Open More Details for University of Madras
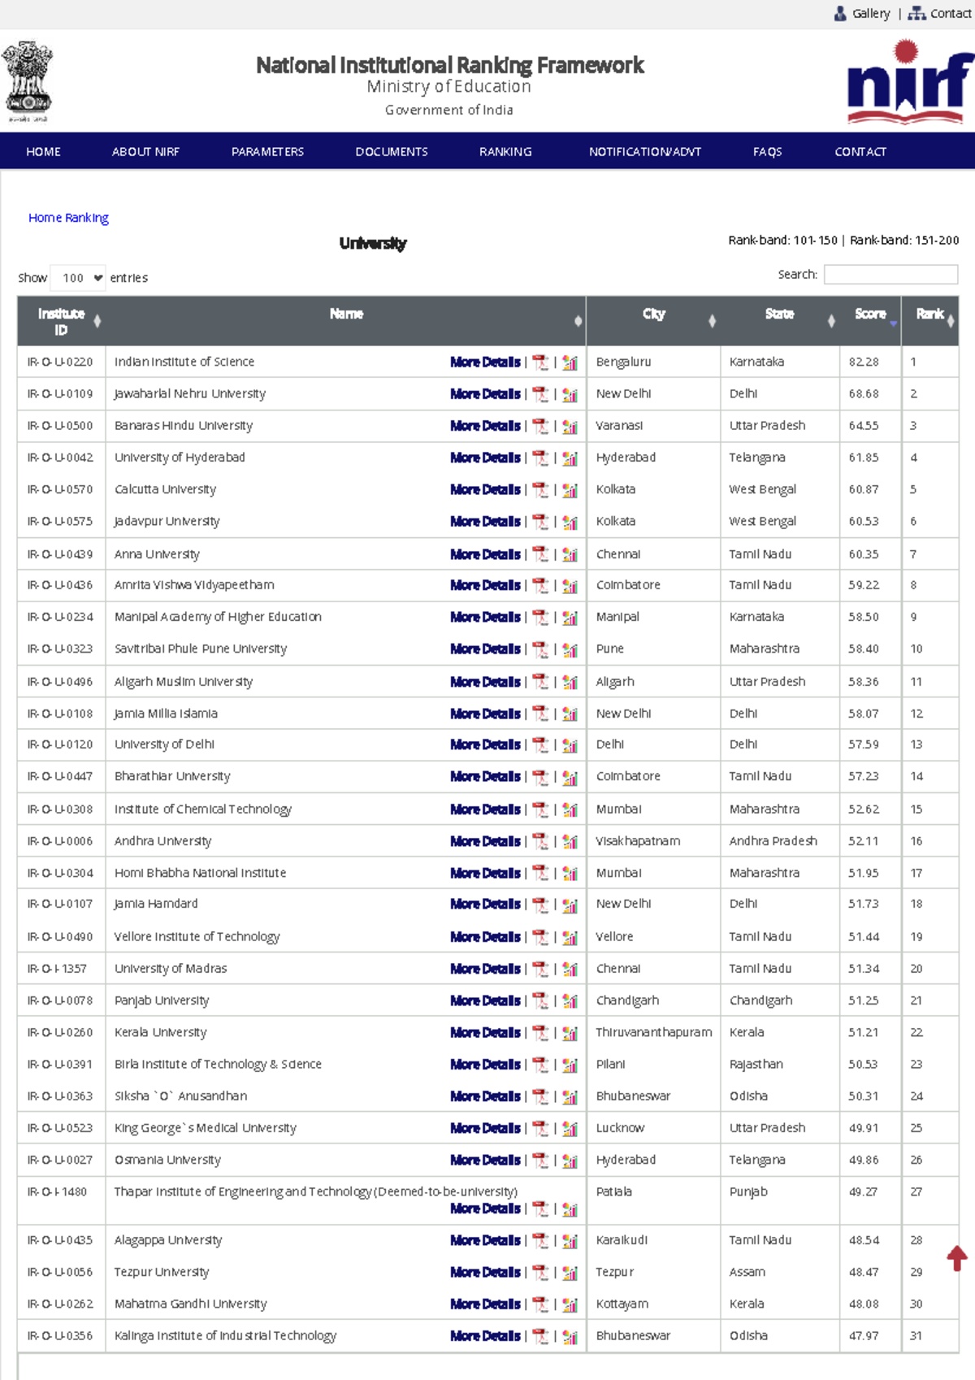Viewport: 975px width, 1380px height. tap(485, 969)
